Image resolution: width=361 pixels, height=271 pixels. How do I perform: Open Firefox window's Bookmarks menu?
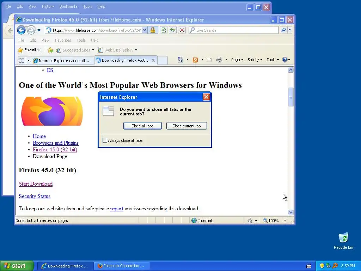(69, 6)
